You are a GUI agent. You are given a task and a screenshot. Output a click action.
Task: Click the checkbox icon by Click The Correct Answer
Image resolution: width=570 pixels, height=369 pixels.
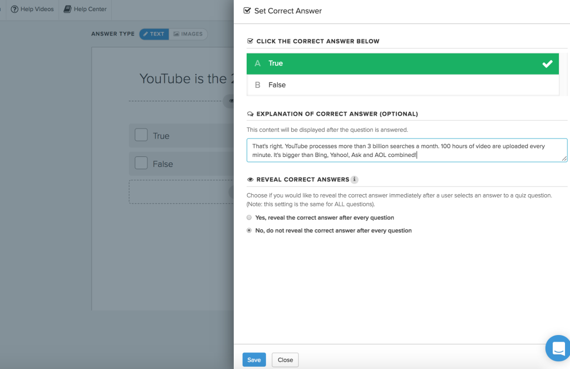tap(250, 41)
